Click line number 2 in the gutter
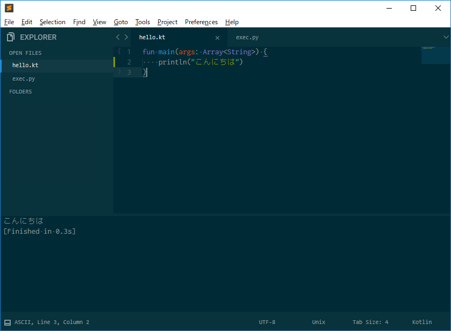The width and height of the screenshot is (451, 331). tap(129, 62)
